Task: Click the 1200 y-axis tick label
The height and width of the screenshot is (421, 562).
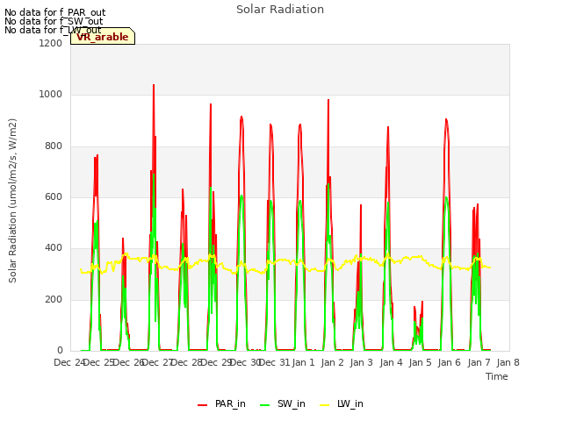Action: coord(51,43)
